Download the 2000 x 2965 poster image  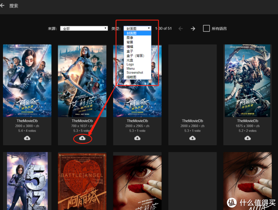point(137,138)
